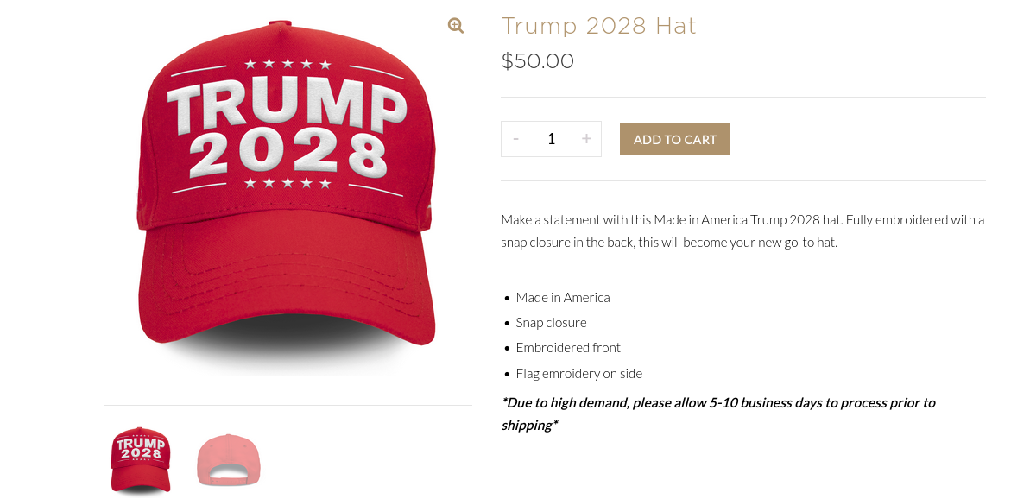Click the high demand shipping notice text
This screenshot has height=499, width=1011.
pyautogui.click(x=718, y=414)
